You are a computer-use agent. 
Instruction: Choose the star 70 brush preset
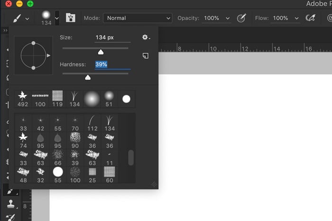coord(75,123)
